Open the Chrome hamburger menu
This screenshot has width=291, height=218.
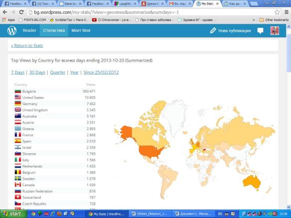(287, 12)
